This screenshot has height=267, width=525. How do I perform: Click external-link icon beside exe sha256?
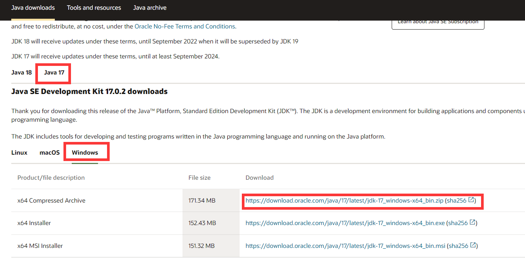pyautogui.click(x=472, y=223)
